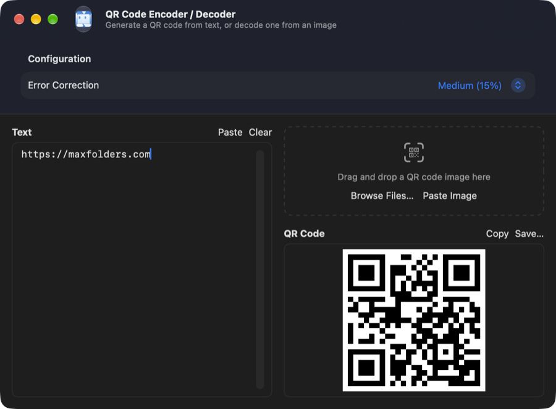Clear the Text field contents
Image resolution: width=556 pixels, height=409 pixels.
pos(260,133)
